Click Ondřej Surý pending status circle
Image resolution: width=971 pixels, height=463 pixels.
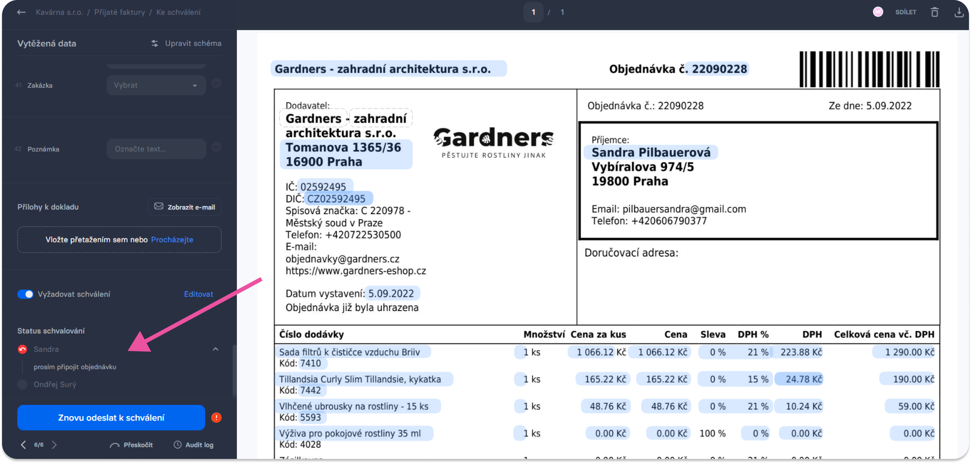tap(22, 384)
